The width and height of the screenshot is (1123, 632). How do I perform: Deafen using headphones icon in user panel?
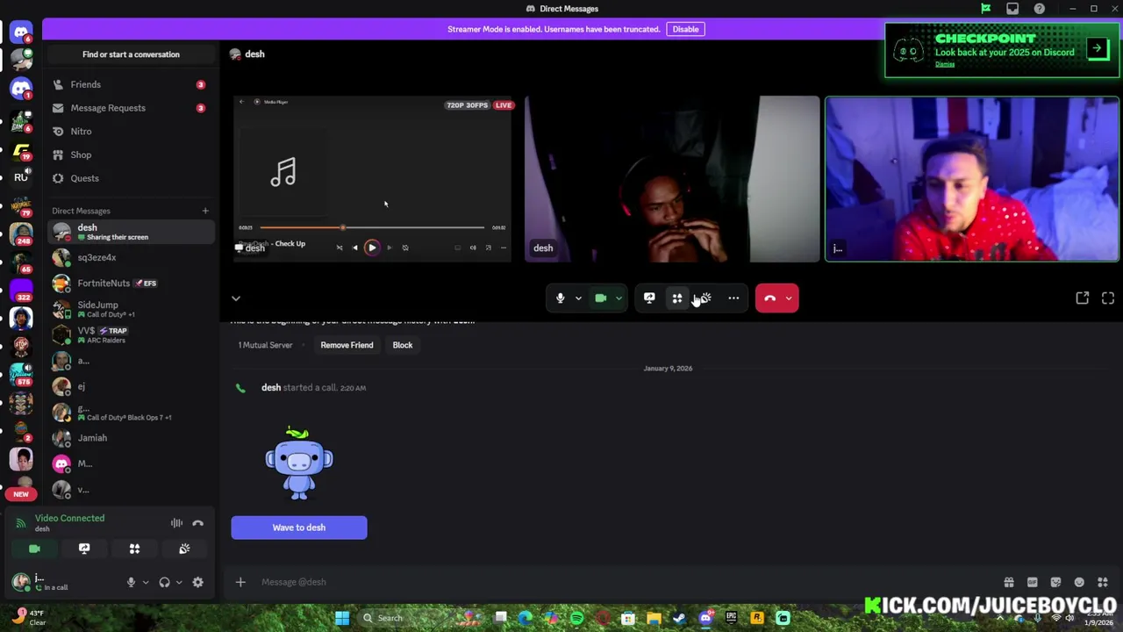(164, 582)
